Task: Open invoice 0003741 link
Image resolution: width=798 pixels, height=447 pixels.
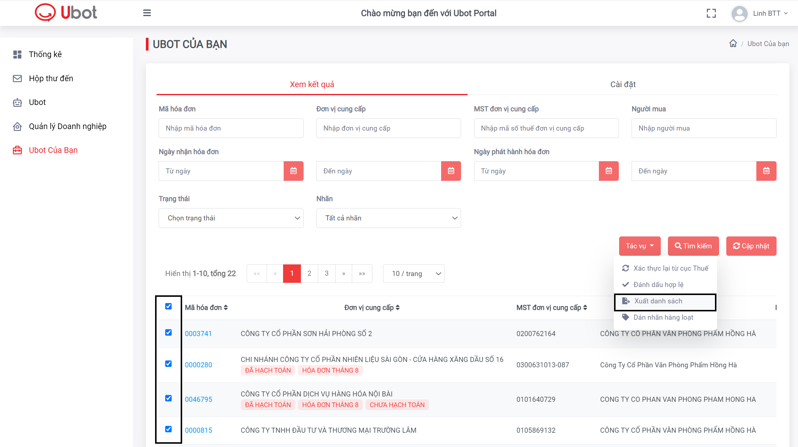Action: click(198, 334)
